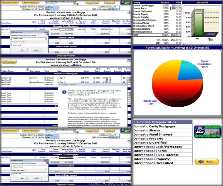Select highlighted Domestic Shares value cell $98,820.75

[x=176, y=8]
